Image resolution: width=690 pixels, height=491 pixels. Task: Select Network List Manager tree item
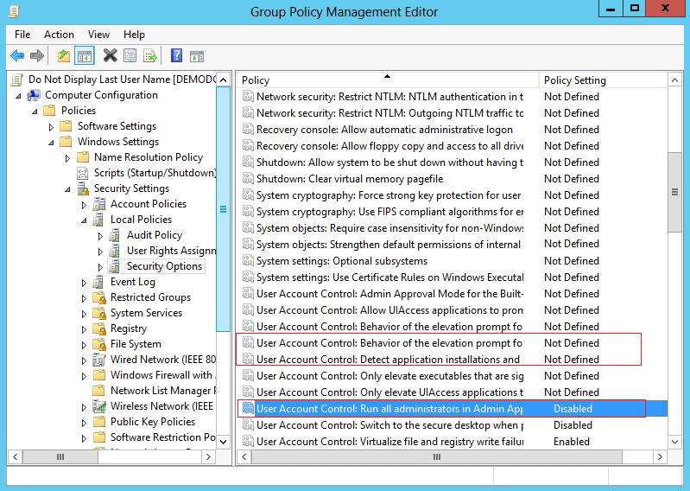pyautogui.click(x=163, y=391)
